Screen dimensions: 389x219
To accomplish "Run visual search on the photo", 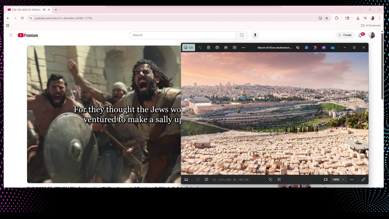I will [x=270, y=179].
